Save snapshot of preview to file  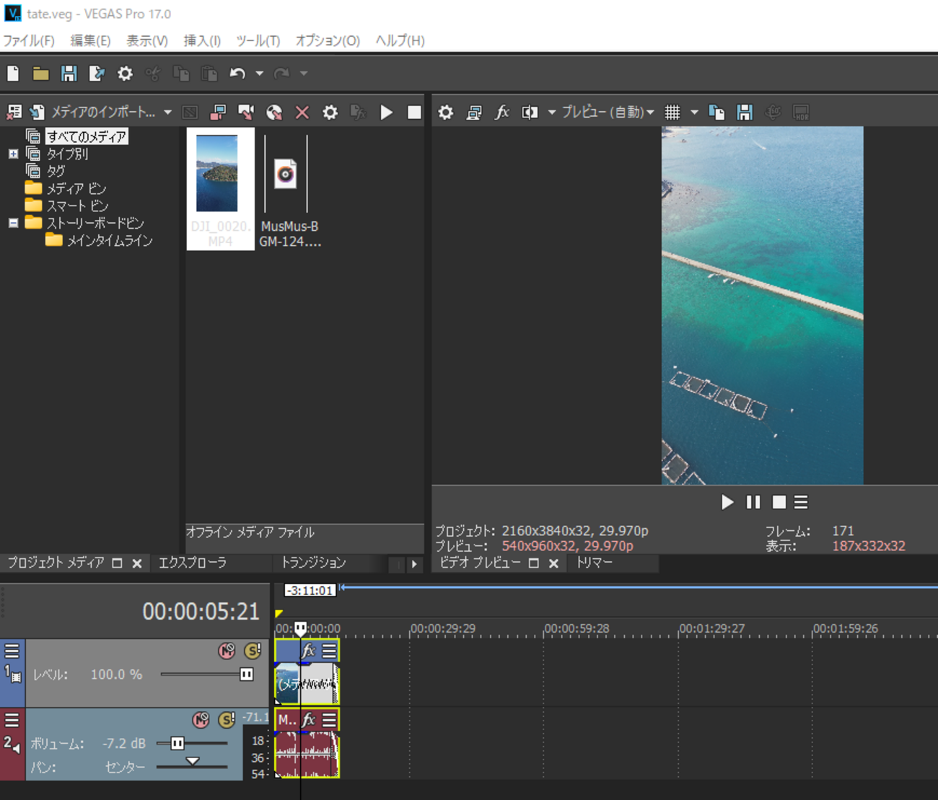pyautogui.click(x=745, y=113)
